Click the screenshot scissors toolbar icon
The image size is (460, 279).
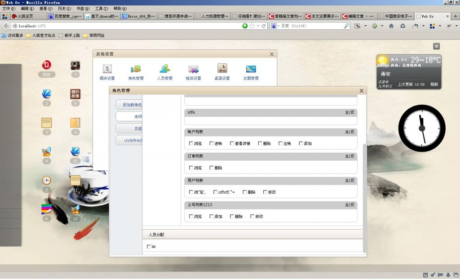coord(357,26)
